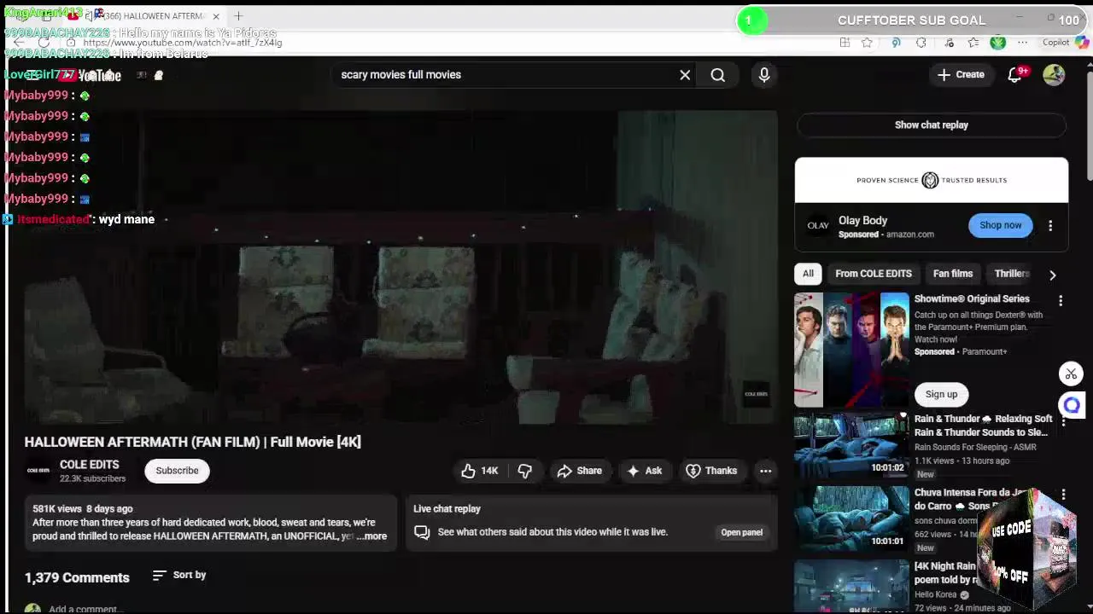This screenshot has height=614, width=1093.
Task: Click the magnifier search button
Action: [x=718, y=75]
